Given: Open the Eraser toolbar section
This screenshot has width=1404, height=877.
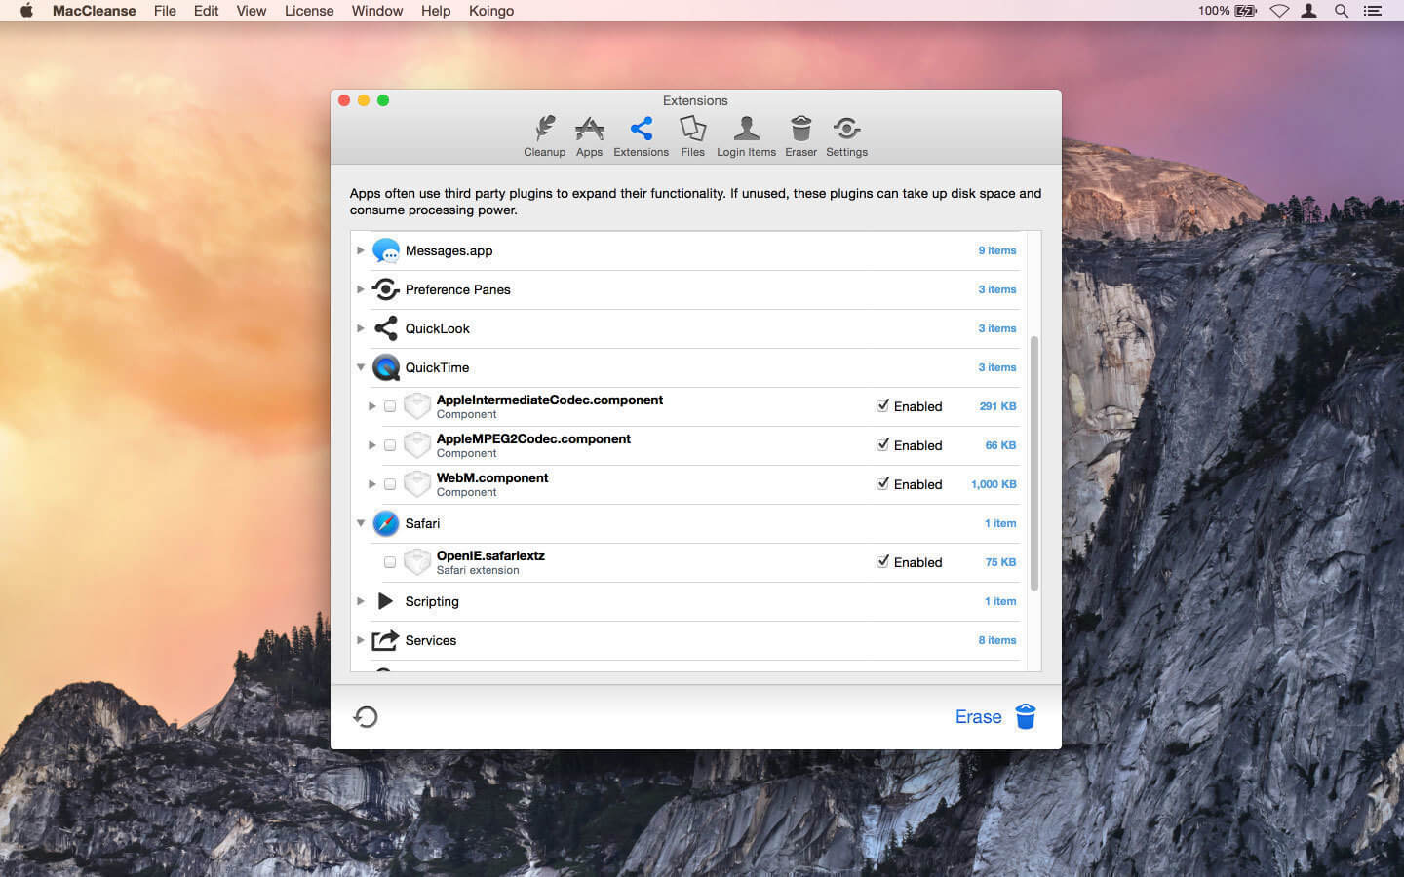Looking at the screenshot, I should coord(800,136).
